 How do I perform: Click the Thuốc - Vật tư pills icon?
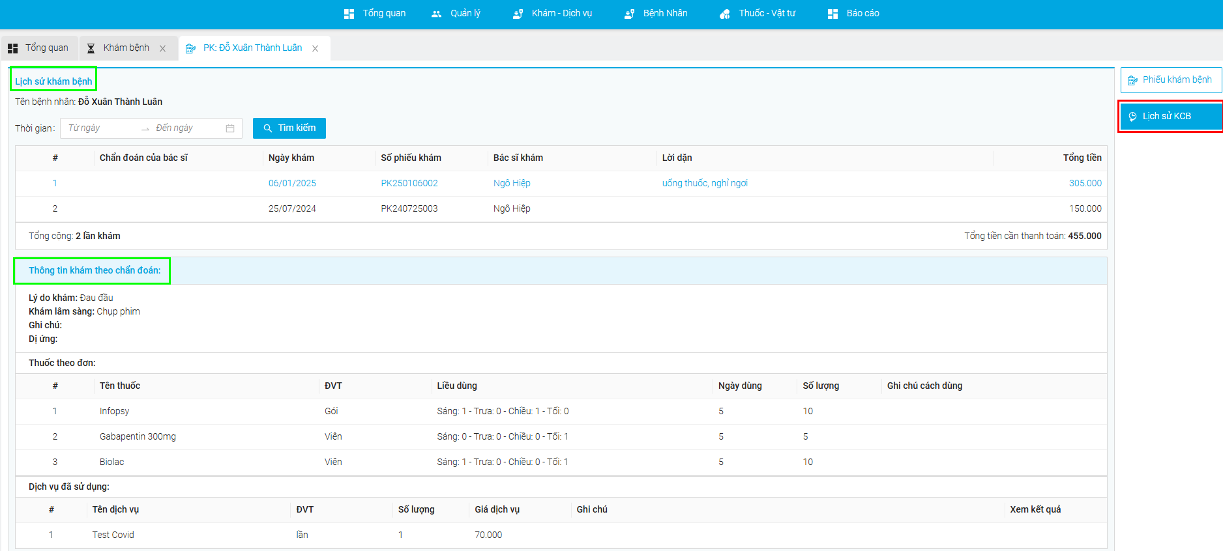(725, 14)
